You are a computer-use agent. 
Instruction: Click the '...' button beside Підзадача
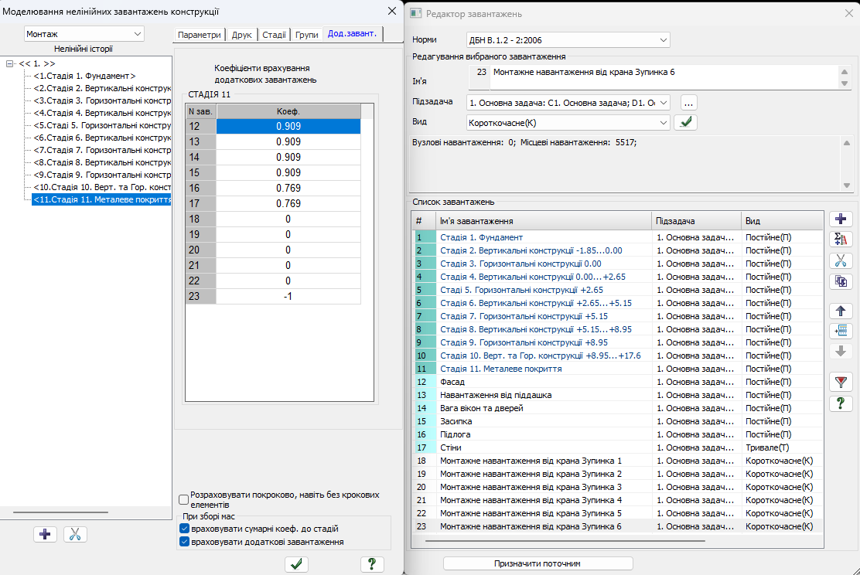click(x=689, y=102)
